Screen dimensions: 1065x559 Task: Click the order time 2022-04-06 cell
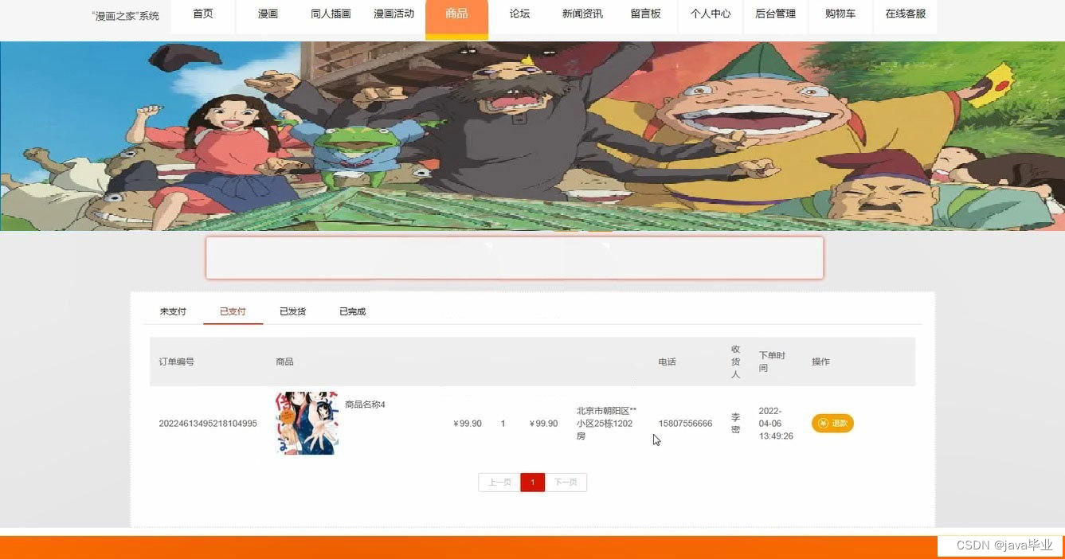[776, 424]
